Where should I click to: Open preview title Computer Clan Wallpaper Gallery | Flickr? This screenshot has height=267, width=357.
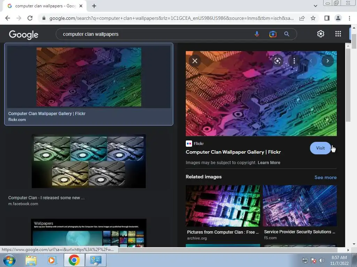point(233,152)
